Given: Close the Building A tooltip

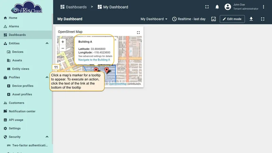Looking at the screenshot, I should click(115, 40).
